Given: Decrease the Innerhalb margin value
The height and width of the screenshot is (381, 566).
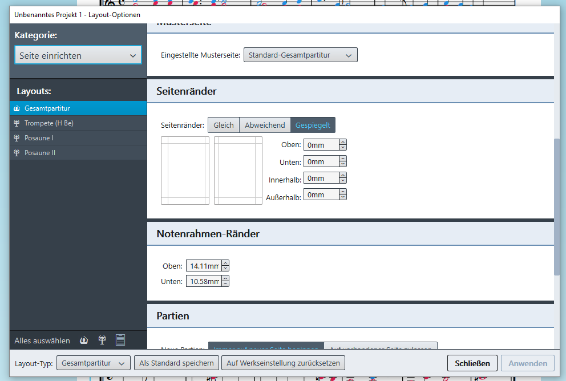Looking at the screenshot, I should click(x=343, y=181).
